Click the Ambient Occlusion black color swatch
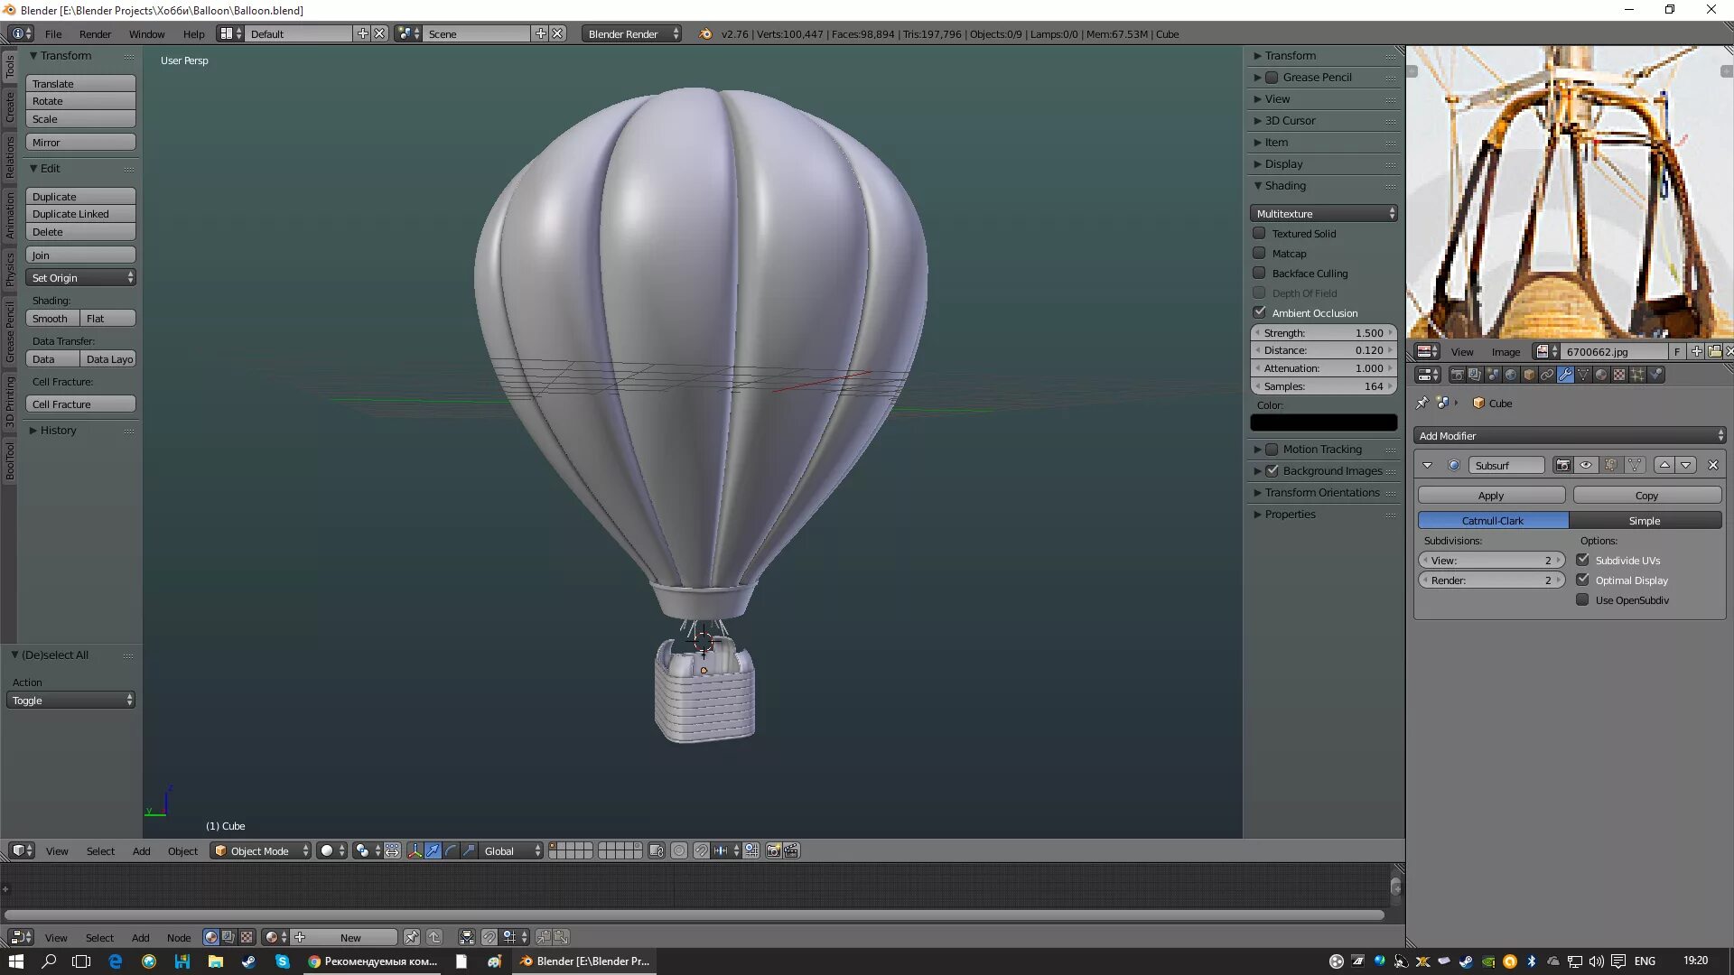The image size is (1734, 975). point(1323,422)
